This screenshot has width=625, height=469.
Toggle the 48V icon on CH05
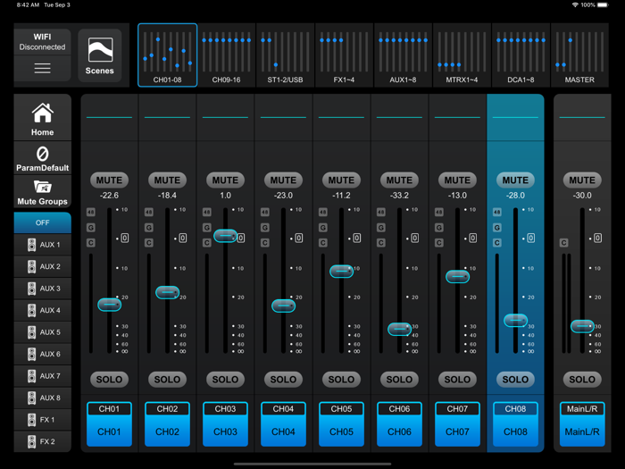(x=323, y=213)
